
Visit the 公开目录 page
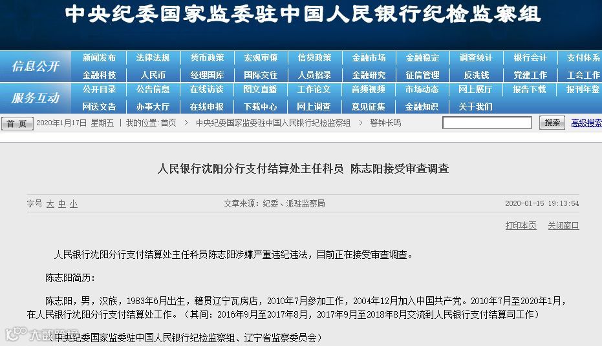pos(99,89)
